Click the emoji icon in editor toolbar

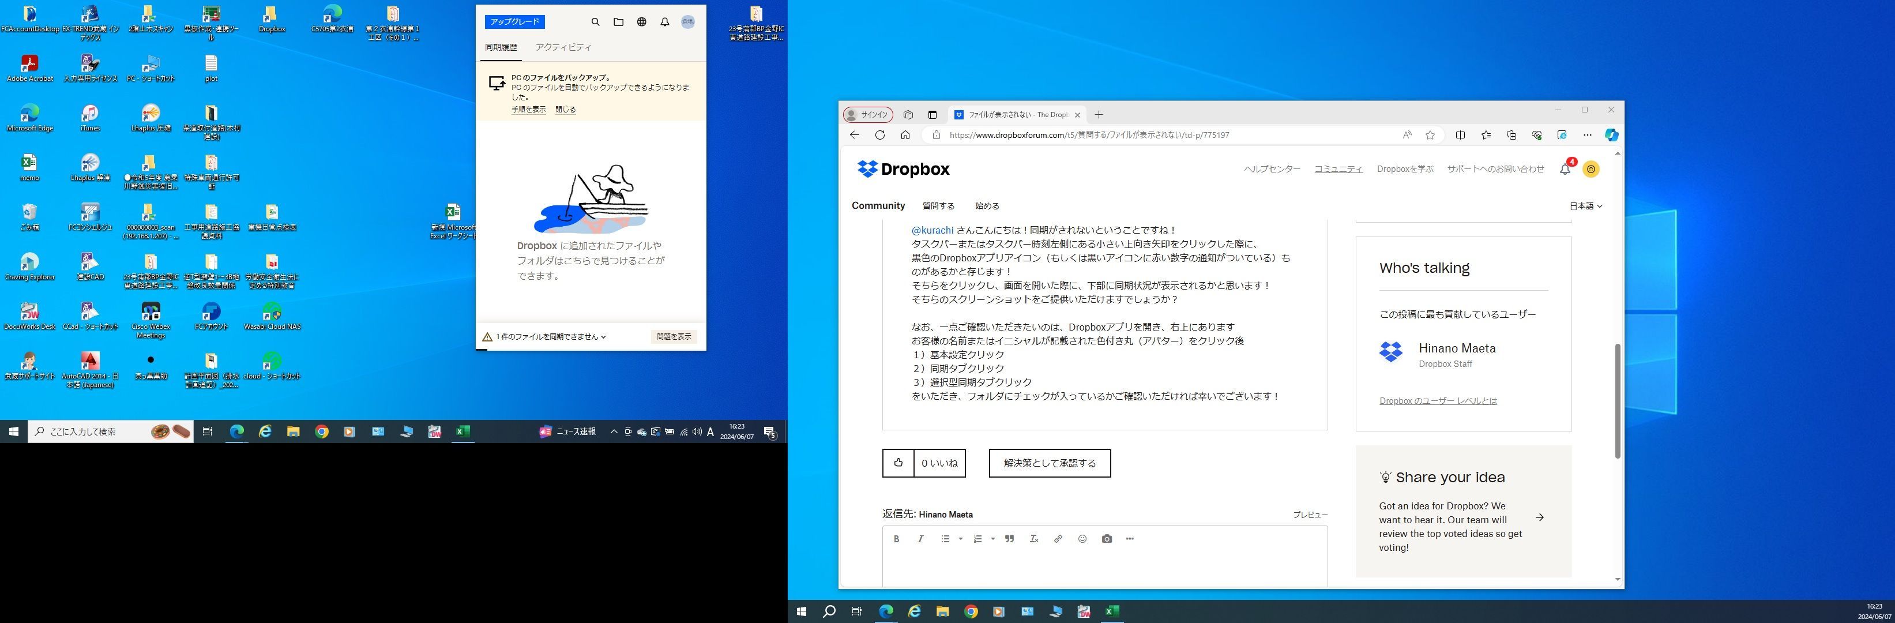tap(1082, 539)
